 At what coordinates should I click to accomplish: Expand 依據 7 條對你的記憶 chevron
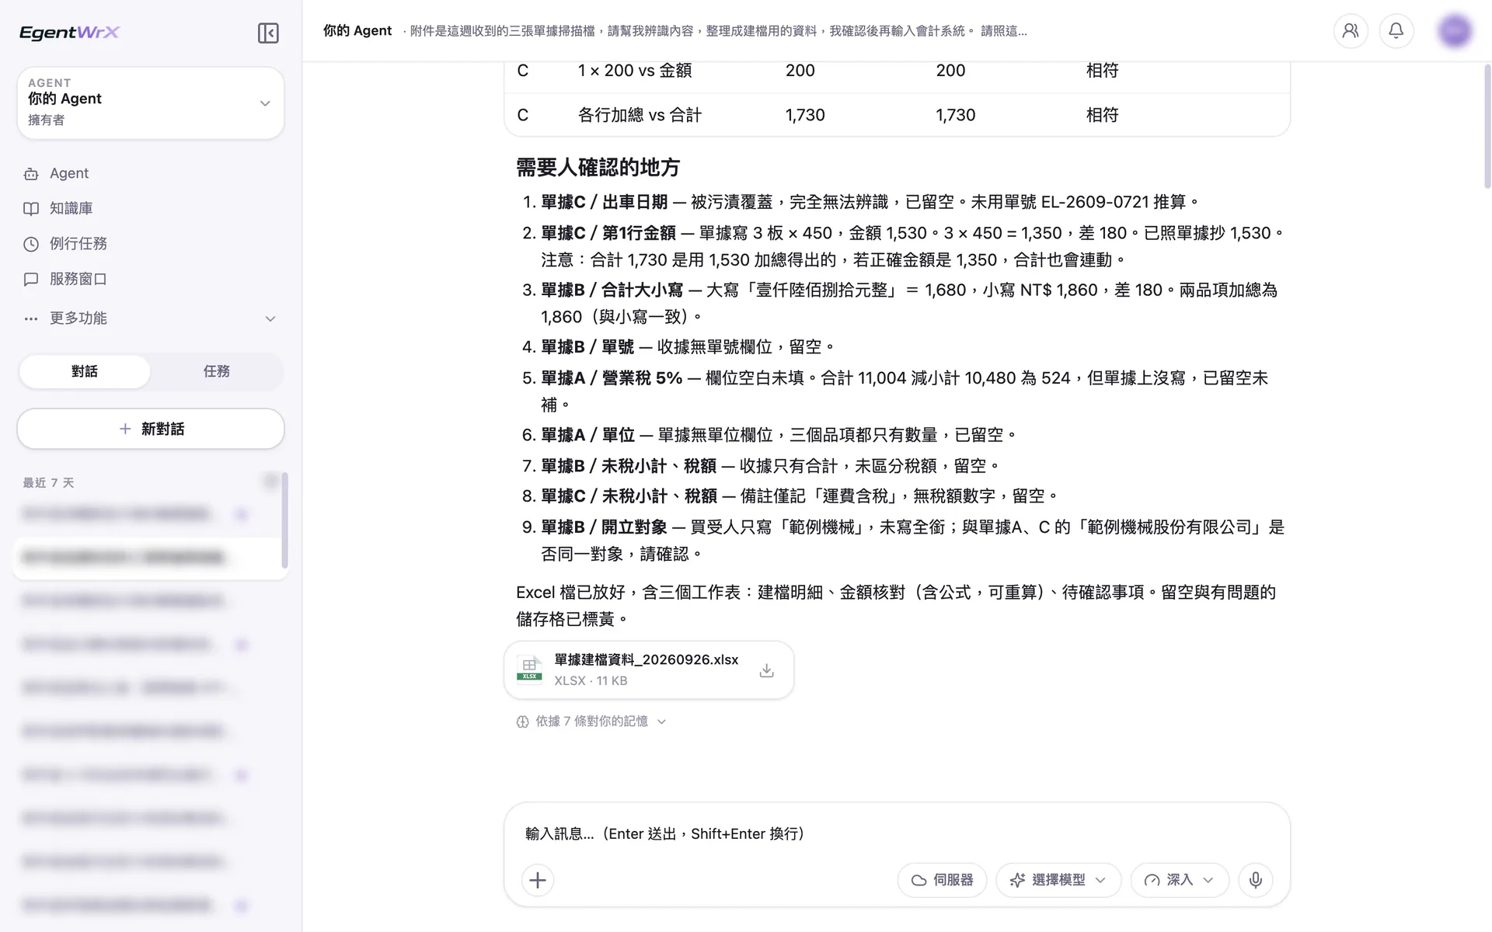(661, 722)
